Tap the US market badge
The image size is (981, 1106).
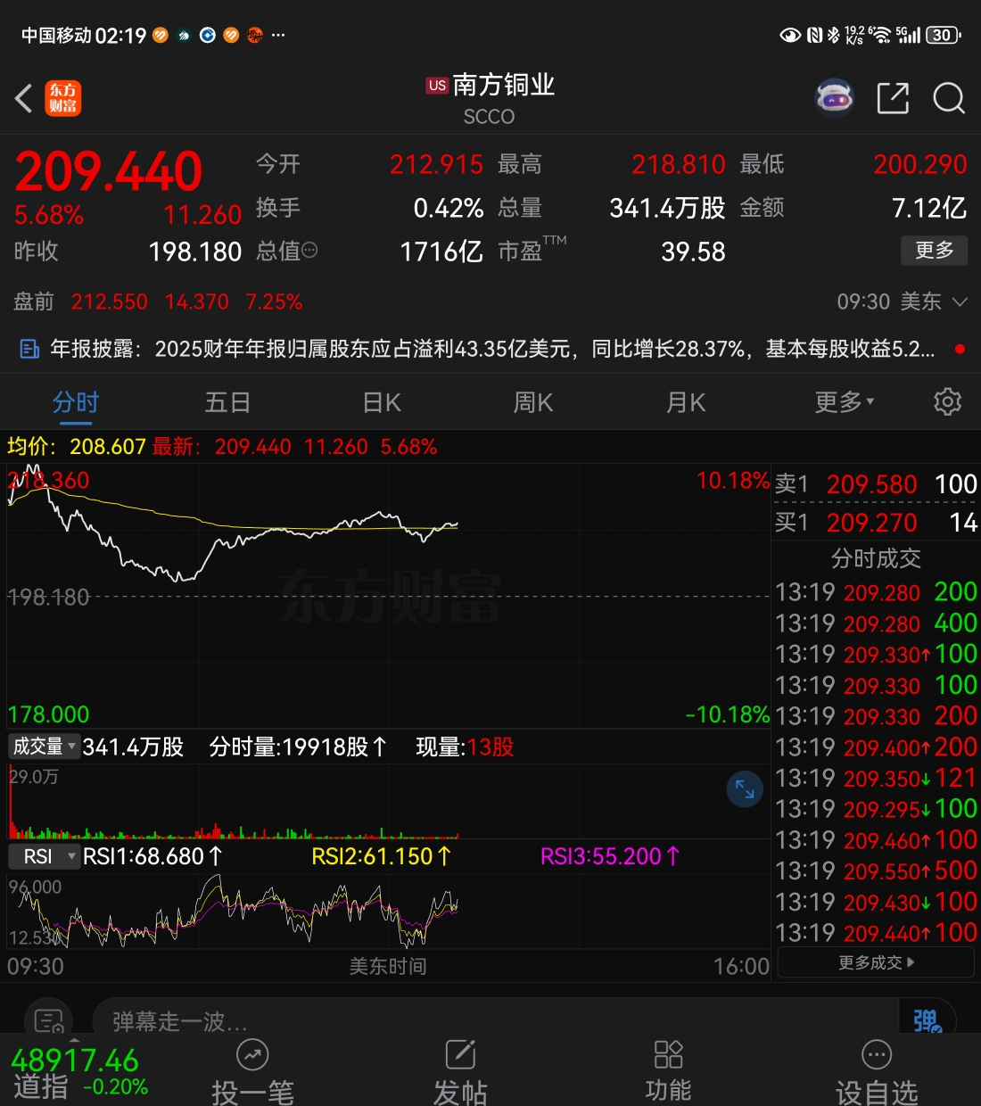[x=437, y=86]
